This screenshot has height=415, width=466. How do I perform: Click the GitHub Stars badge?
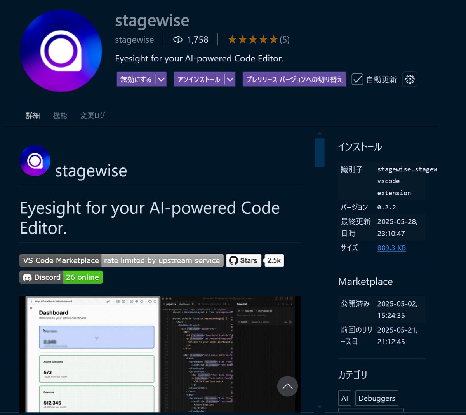[x=243, y=260]
